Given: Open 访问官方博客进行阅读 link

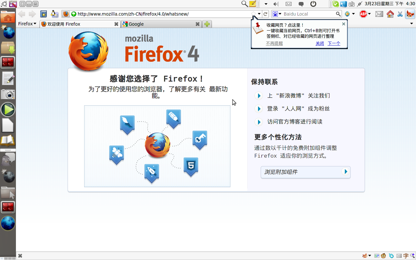Looking at the screenshot, I should coord(295,122).
